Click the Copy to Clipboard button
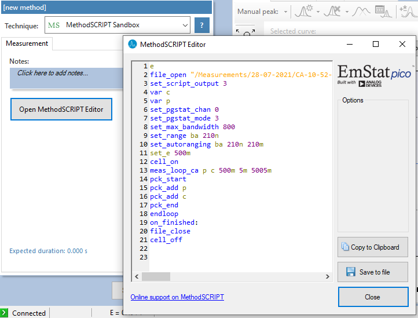 coord(372,247)
